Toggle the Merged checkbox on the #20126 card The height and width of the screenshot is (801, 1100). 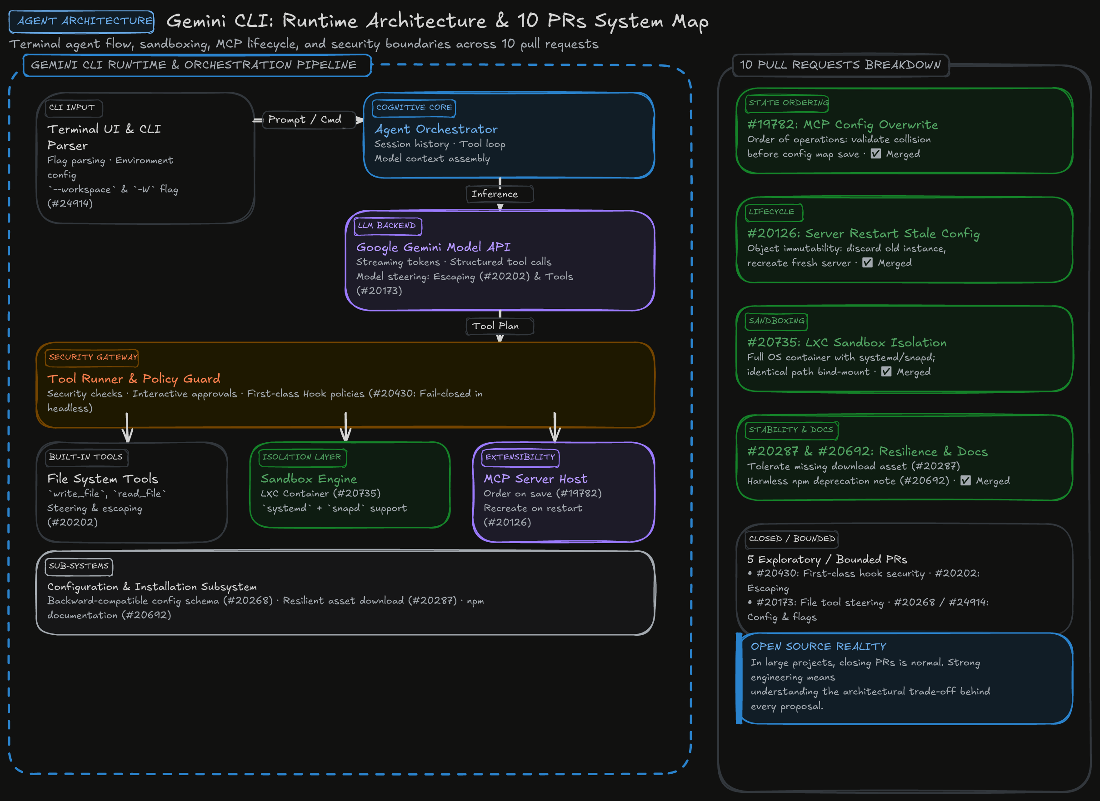click(x=868, y=263)
